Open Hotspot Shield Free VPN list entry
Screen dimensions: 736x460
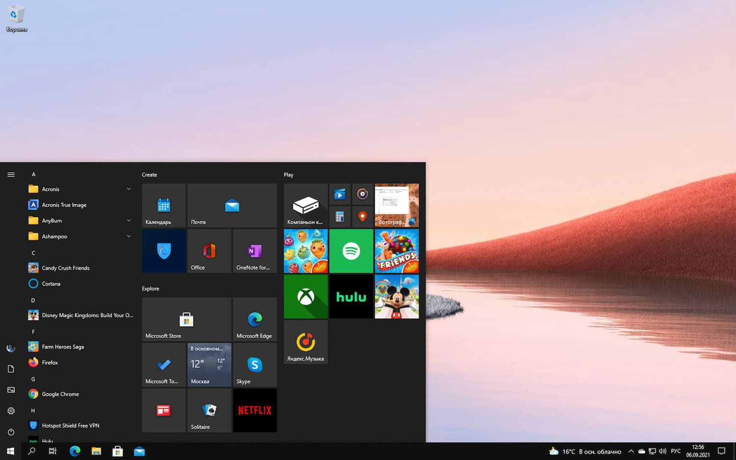click(81, 426)
